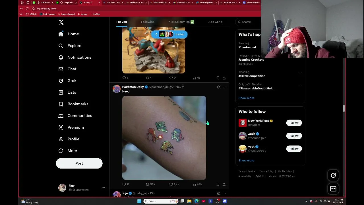Follow New York Post

point(294,123)
